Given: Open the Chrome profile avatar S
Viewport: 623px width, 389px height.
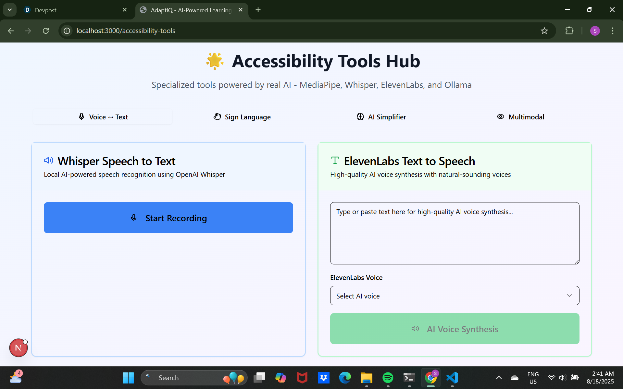Looking at the screenshot, I should 595,31.
